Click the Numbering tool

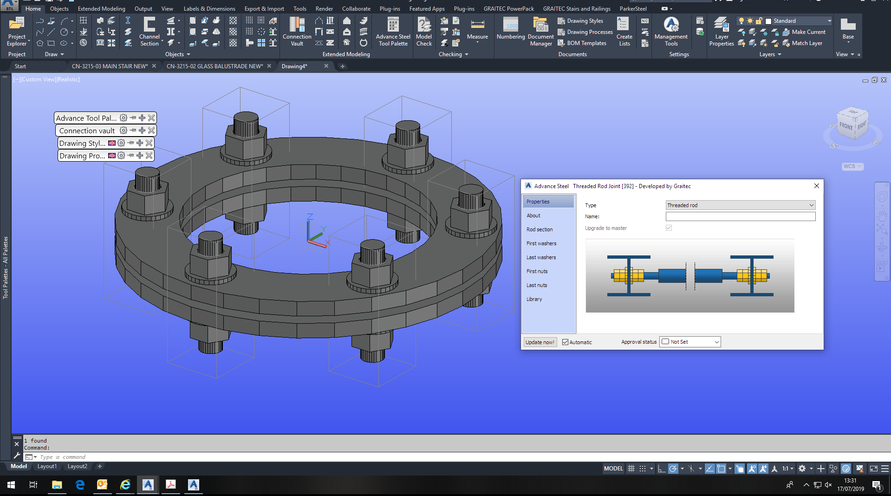pos(510,29)
